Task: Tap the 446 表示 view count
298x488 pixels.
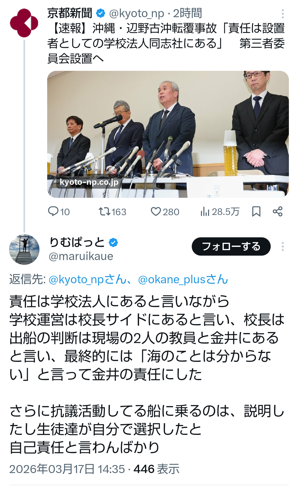Action: (x=156, y=469)
